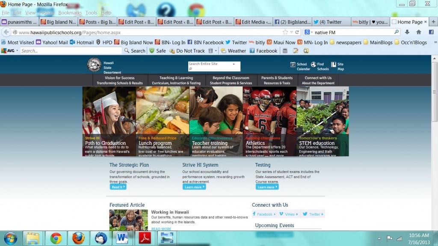Switch to the punasmiths tab
Screen dimensions: 438x246
click(x=19, y=22)
